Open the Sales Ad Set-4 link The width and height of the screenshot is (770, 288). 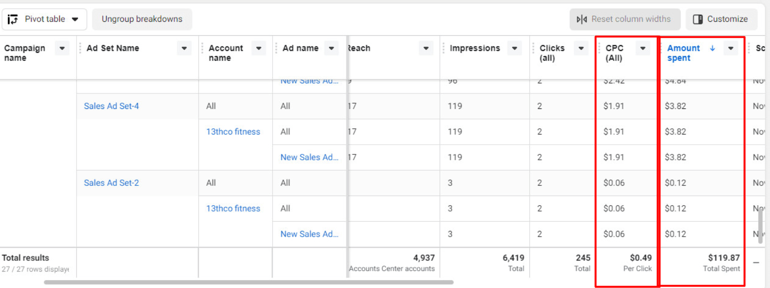click(x=111, y=106)
